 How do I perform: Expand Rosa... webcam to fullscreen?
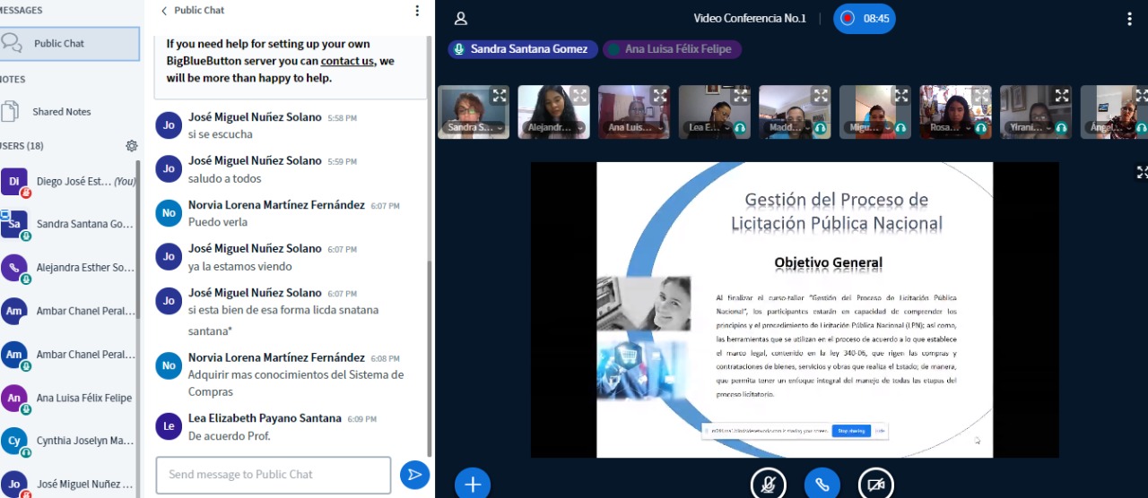click(981, 95)
